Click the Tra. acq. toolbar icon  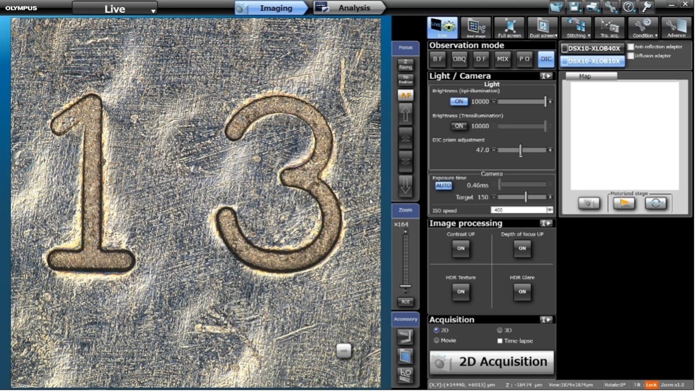[609, 28]
